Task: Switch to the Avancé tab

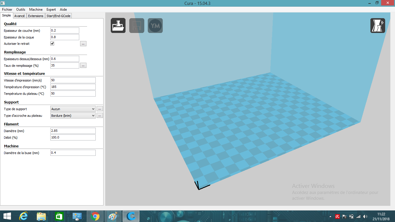Action: point(20,16)
